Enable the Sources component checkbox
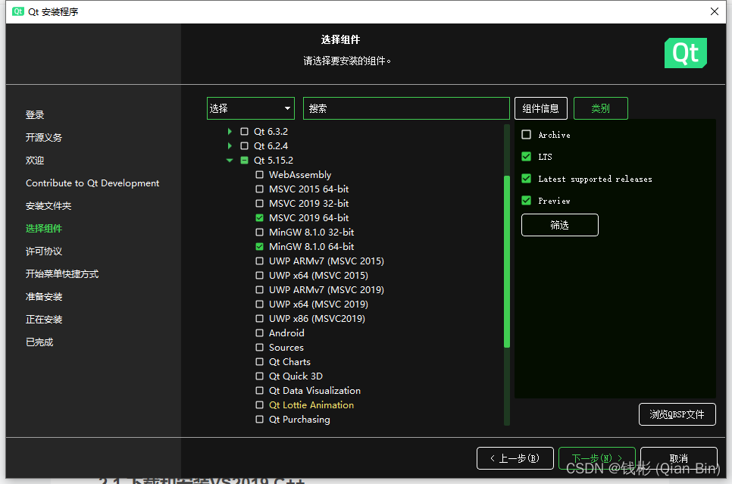Screen dimensions: 732x484 coord(260,347)
